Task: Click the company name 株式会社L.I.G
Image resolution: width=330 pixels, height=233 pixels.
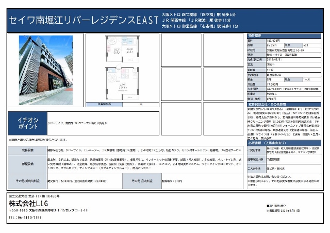Action: pyautogui.click(x=28, y=204)
